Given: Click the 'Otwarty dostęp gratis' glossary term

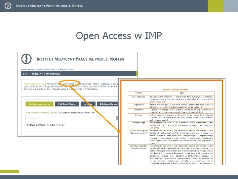Looking at the screenshot, I should click(x=139, y=131).
